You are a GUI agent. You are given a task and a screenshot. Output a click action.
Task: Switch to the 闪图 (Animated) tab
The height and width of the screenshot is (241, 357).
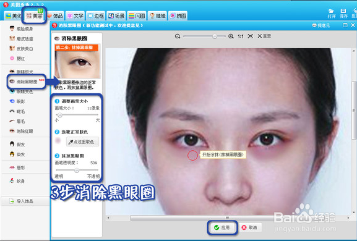[137, 15]
